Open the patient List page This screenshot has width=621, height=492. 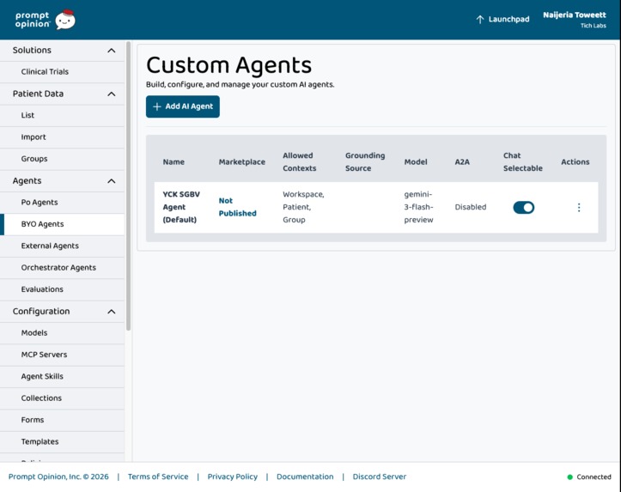[62, 115]
